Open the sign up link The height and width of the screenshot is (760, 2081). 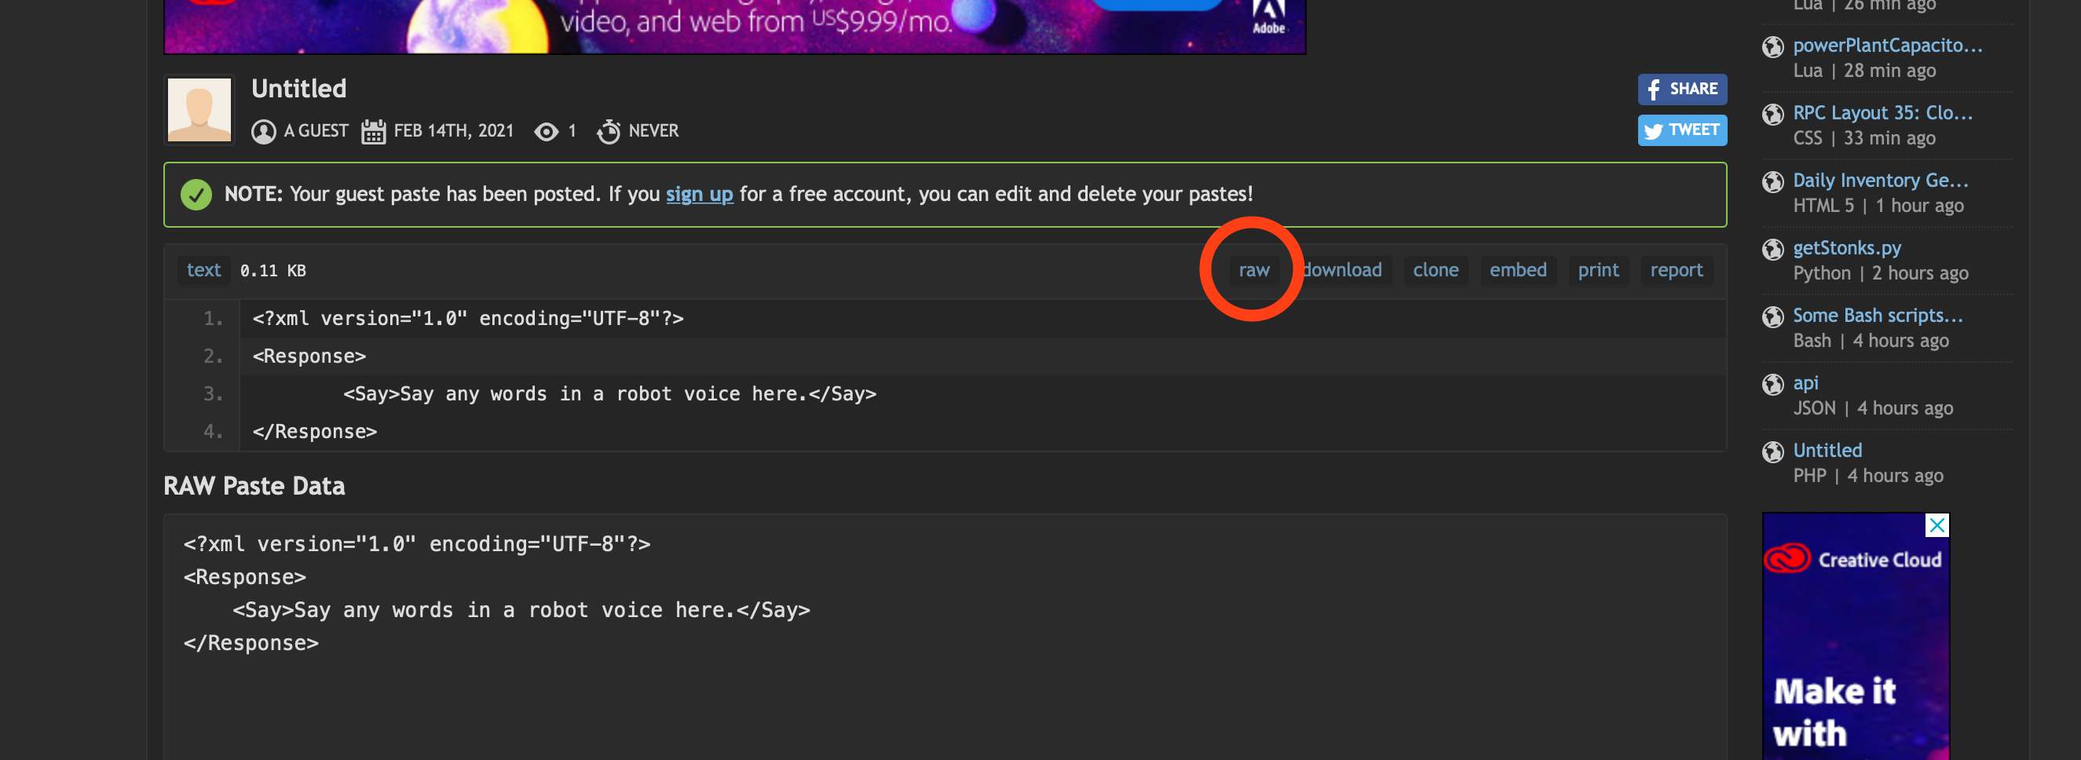699,194
